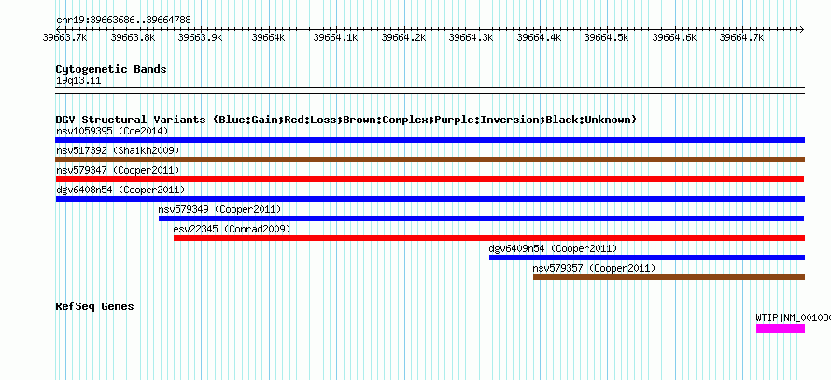Click the 39664k ruler tick label

268,37
